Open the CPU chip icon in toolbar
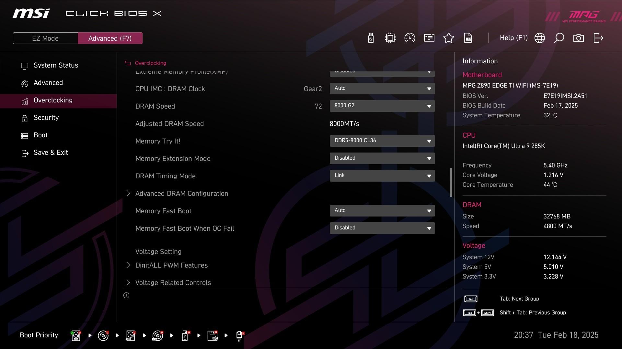 pos(390,38)
